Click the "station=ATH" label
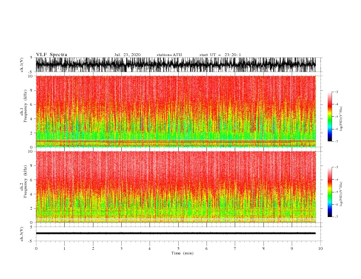Screen dimensions: 361x279 click(169, 55)
